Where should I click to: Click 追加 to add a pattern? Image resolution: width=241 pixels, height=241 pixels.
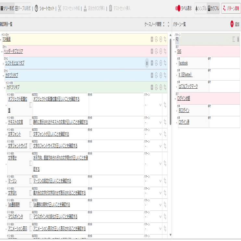point(235,24)
